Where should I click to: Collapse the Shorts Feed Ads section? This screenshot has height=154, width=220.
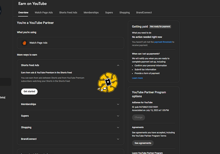pyautogui.click(x=118, y=65)
